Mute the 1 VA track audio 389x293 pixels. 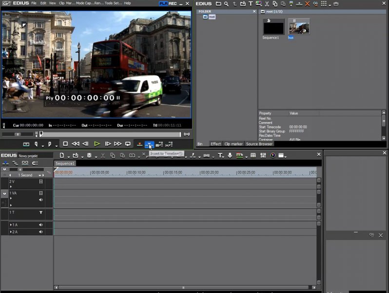(x=41, y=200)
